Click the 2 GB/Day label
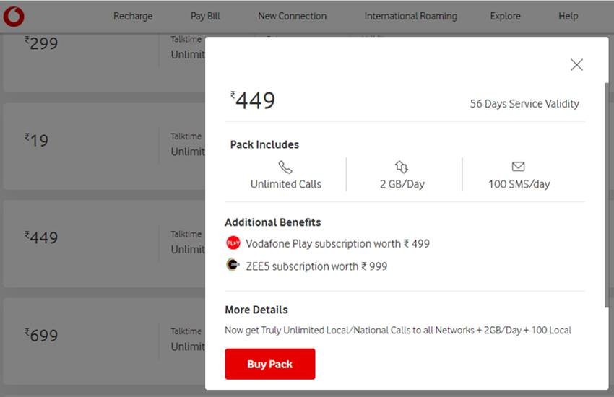Image resolution: width=614 pixels, height=397 pixels. click(402, 184)
